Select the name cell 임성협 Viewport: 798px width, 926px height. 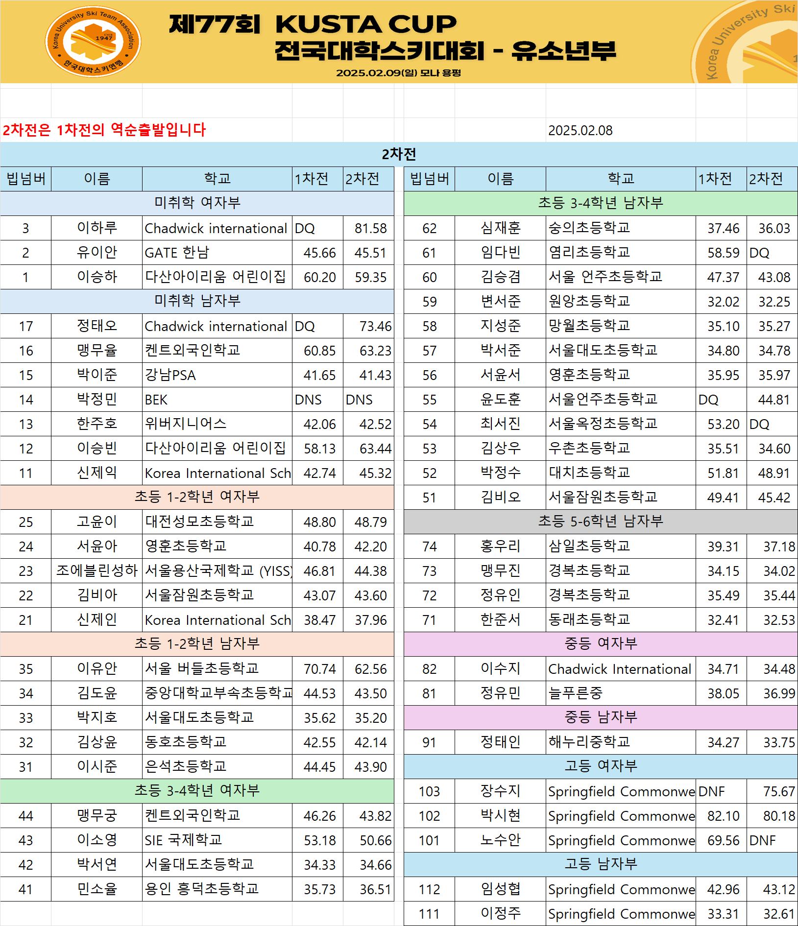click(501, 889)
